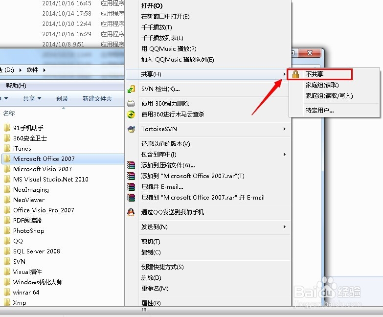This screenshot has height=317, width=383.
Task: Click the iTunes folder icon
Action: click(7, 148)
